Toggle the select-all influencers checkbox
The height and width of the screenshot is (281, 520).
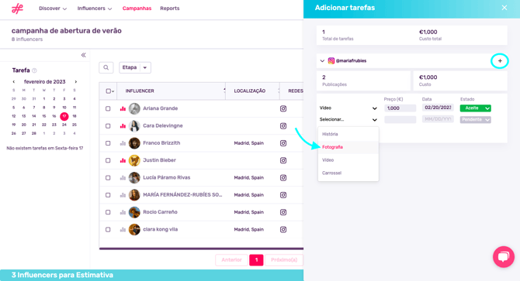(x=109, y=91)
